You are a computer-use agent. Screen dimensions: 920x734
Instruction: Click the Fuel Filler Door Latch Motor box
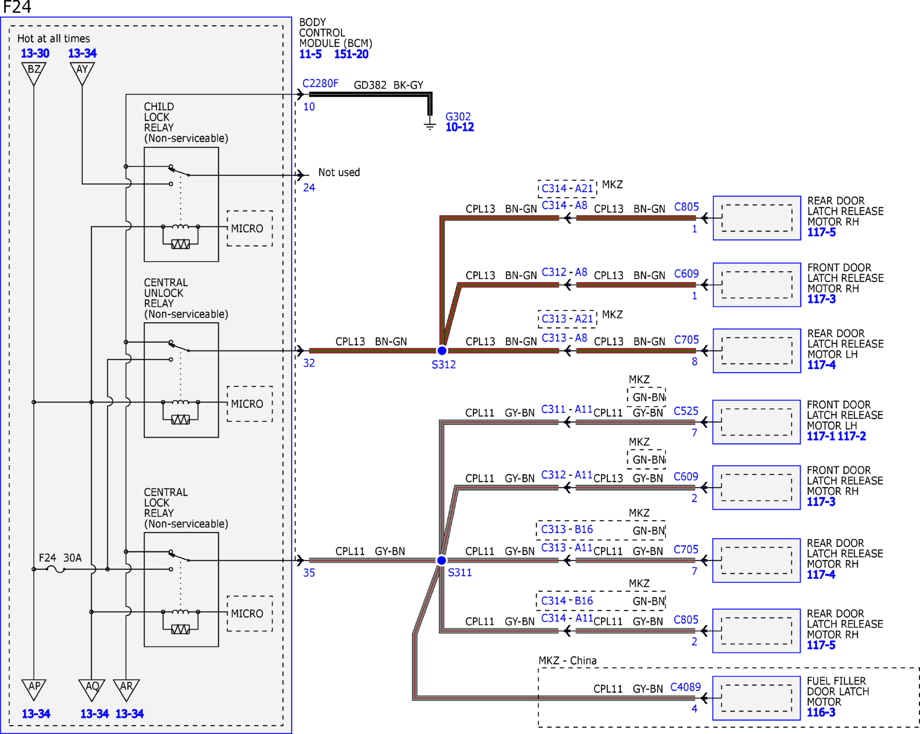(756, 698)
